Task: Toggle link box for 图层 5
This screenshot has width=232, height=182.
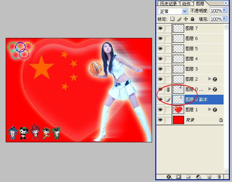Action: [168, 49]
